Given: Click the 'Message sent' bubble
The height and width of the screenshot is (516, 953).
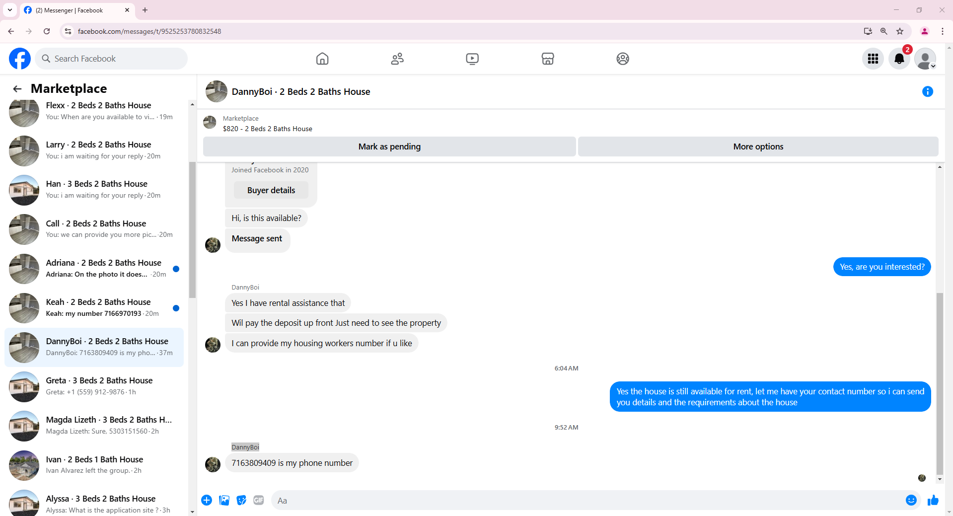Looking at the screenshot, I should coord(257,240).
